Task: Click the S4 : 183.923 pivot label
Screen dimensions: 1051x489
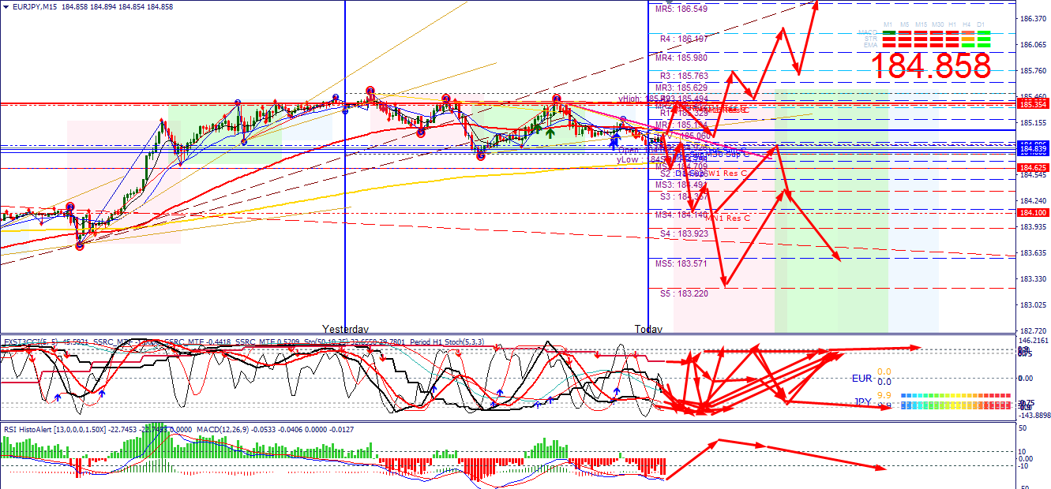Action: pyautogui.click(x=684, y=234)
